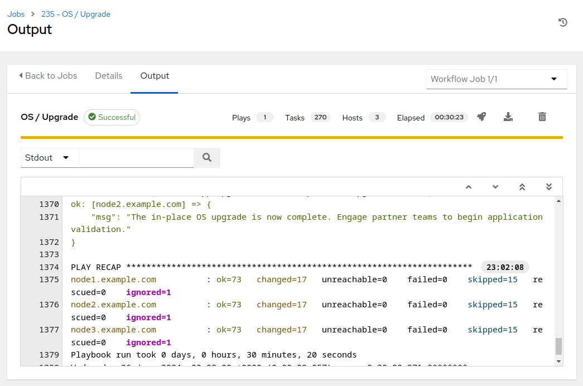Click the Successful status badge
The width and height of the screenshot is (583, 386).
(x=112, y=117)
